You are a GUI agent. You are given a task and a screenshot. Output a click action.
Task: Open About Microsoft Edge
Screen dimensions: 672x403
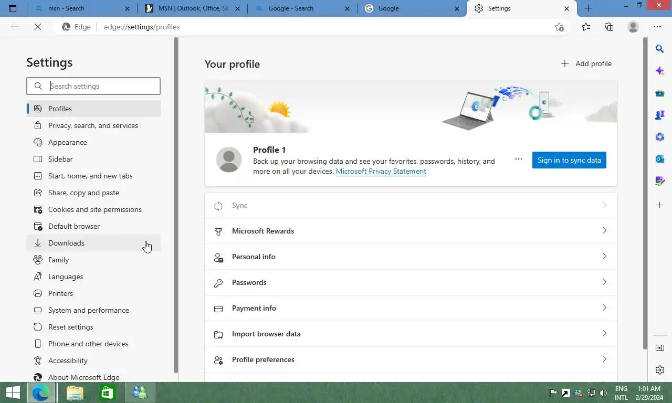point(93,377)
